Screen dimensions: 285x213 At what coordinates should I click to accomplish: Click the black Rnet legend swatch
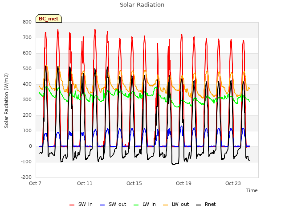coord(199,205)
